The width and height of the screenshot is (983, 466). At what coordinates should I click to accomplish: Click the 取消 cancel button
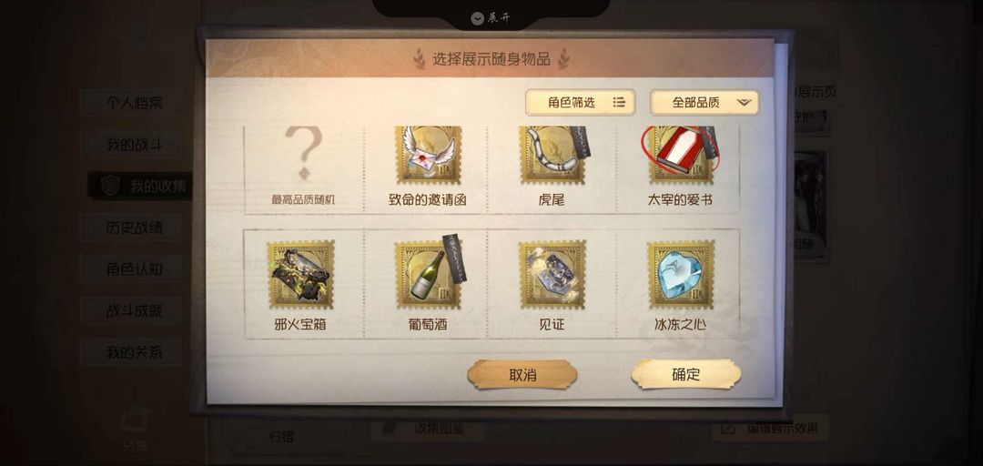tap(522, 374)
